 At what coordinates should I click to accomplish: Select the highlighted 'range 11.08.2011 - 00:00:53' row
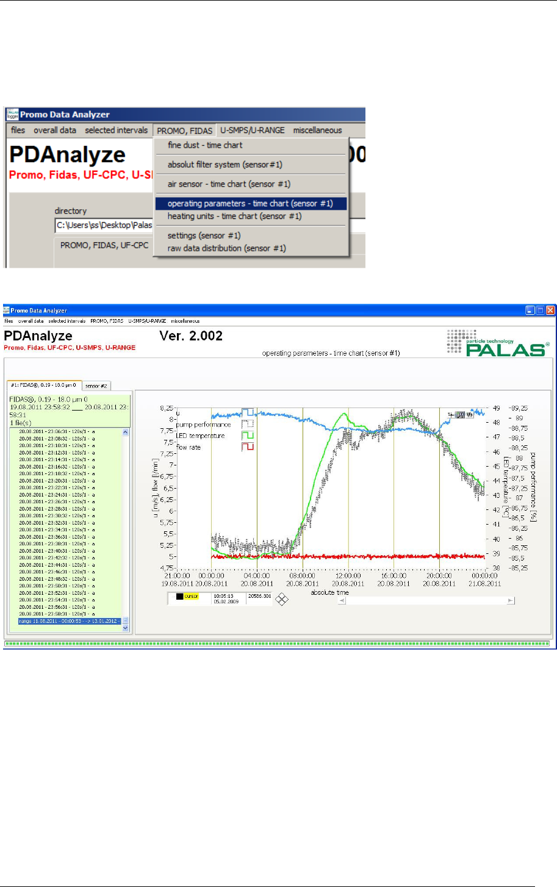pyautogui.click(x=70, y=621)
